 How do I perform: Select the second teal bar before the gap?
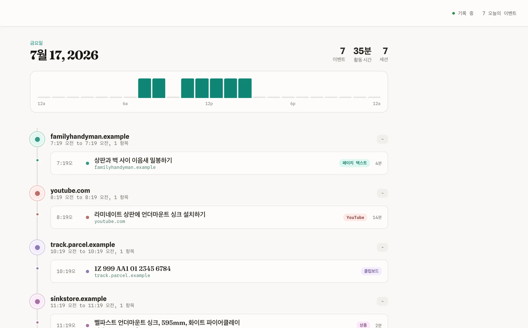pyautogui.click(x=159, y=88)
